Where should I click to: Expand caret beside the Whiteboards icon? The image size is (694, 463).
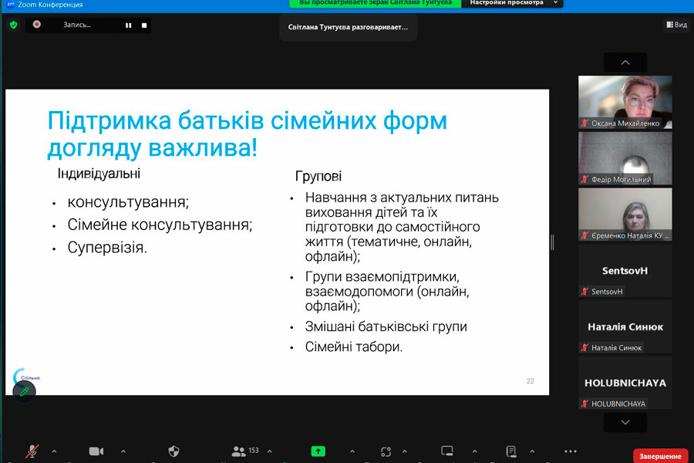coord(474,451)
